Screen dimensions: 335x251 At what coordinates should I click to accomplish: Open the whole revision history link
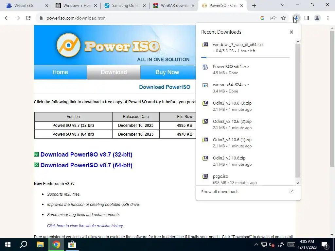tap(86, 226)
